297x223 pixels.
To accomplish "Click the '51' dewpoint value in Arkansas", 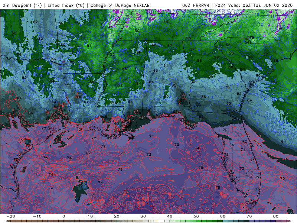I will click(89, 46).
